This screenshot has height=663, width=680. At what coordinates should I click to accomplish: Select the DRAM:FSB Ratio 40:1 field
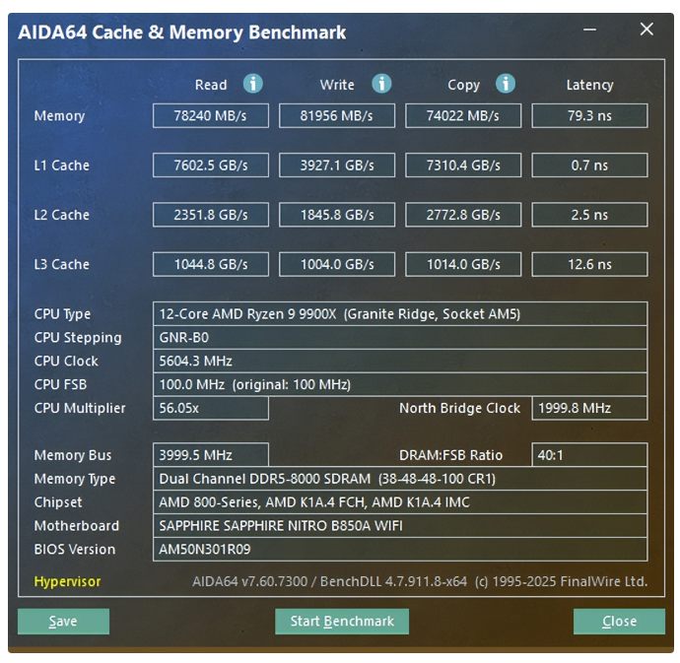tap(589, 455)
